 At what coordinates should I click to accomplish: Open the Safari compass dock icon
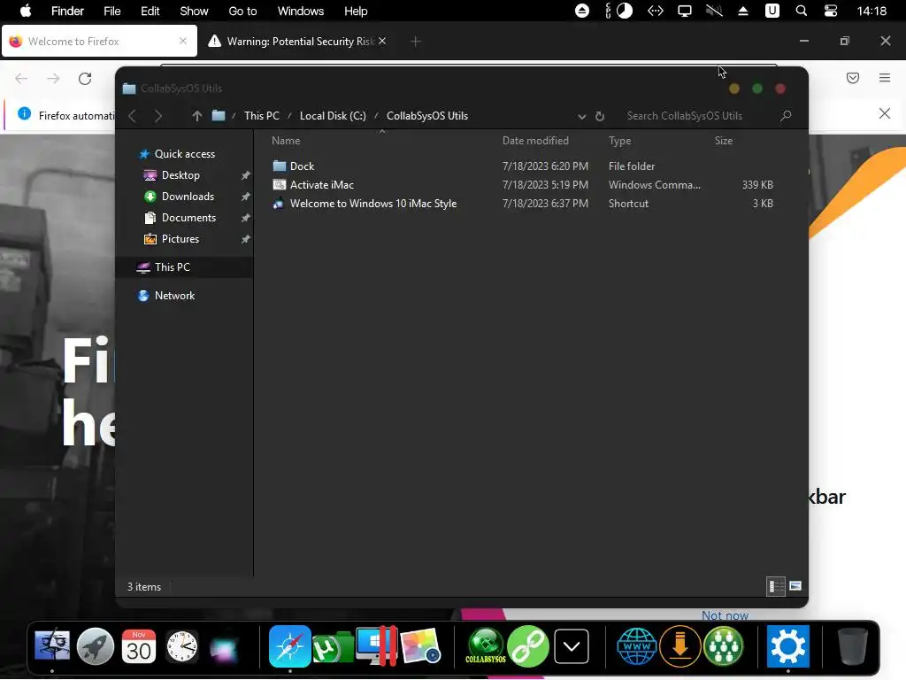point(289,645)
